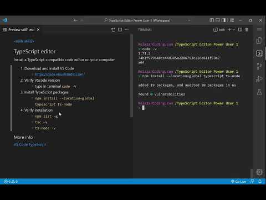
Task: Open the Testing flask view
Action: (259, 92)
